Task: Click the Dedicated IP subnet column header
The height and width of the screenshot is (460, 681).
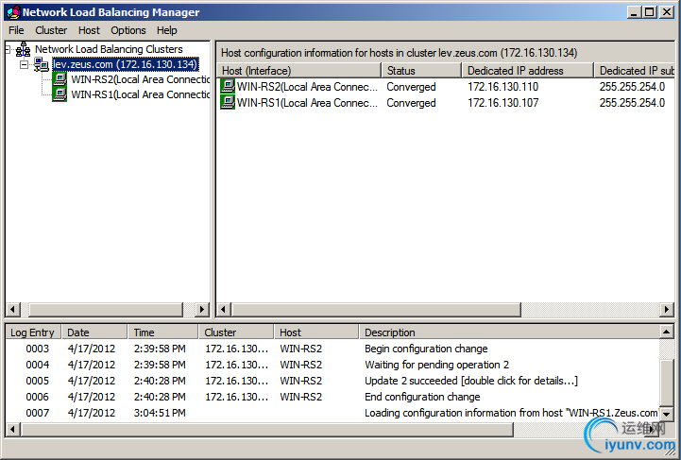Action: 635,70
